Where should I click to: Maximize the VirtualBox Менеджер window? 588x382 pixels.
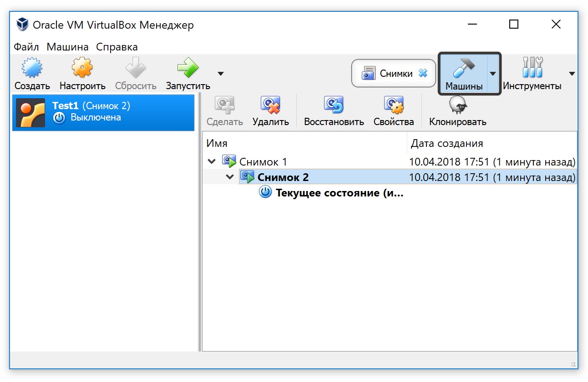(514, 24)
